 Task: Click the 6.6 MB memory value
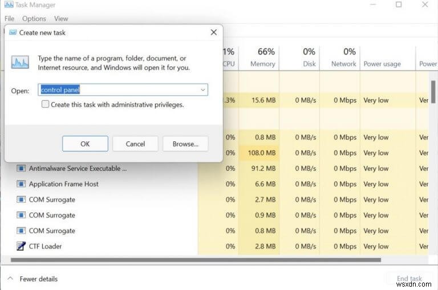tap(265, 184)
